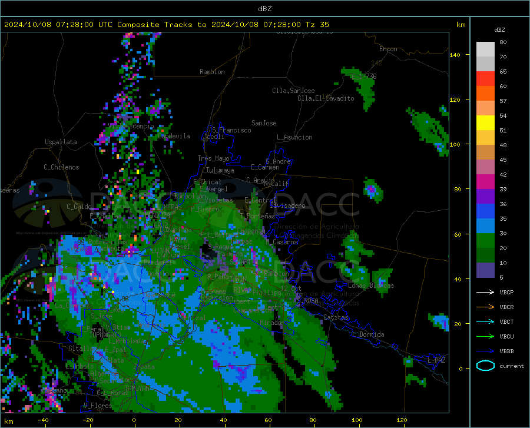The height and width of the screenshot is (428, 530).
Task: Select the light gray 80 dBZ swatch
Action: (x=485, y=49)
